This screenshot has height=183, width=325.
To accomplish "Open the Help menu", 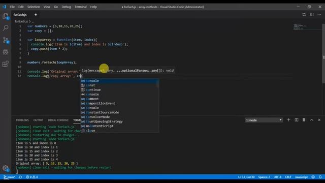I will coord(93,7).
